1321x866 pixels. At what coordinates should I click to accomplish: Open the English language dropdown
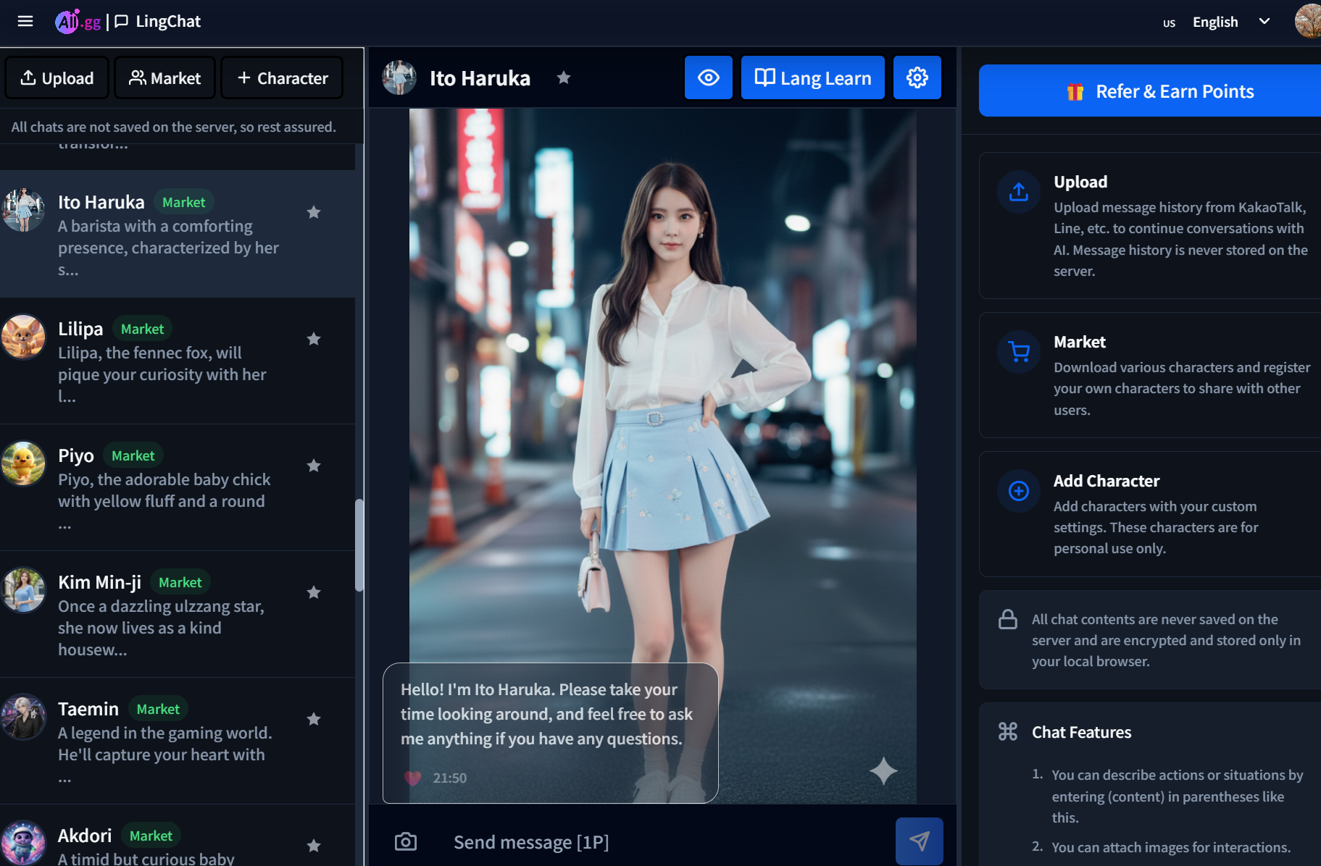click(x=1232, y=22)
